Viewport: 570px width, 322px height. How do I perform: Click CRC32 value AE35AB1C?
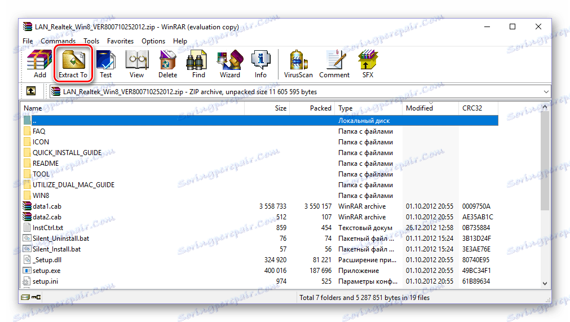478,217
